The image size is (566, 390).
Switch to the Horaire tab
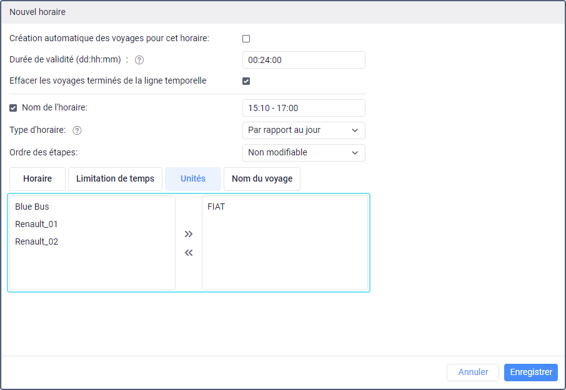click(x=37, y=179)
